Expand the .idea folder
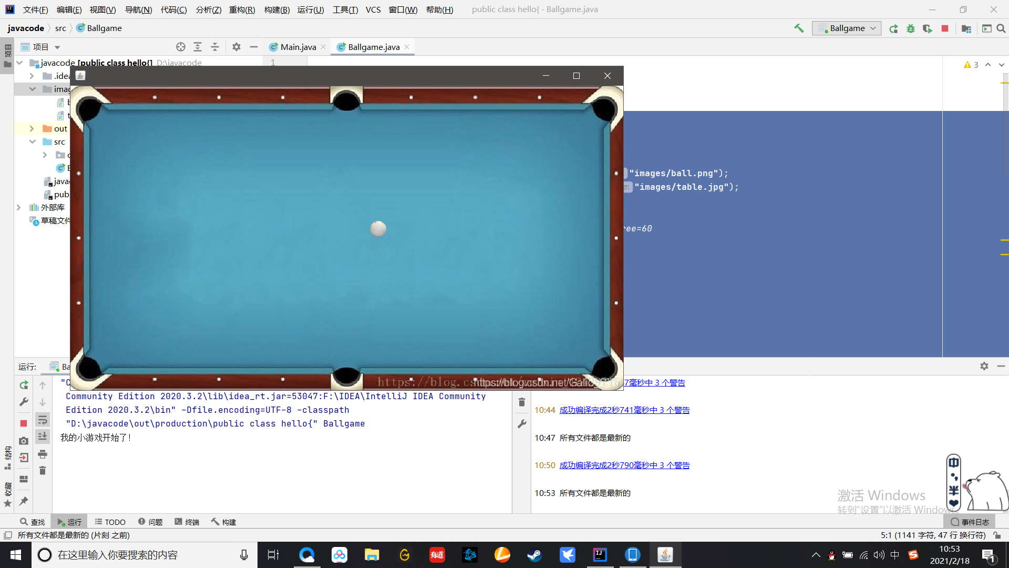Screen dimensions: 1009x568 (32, 76)
